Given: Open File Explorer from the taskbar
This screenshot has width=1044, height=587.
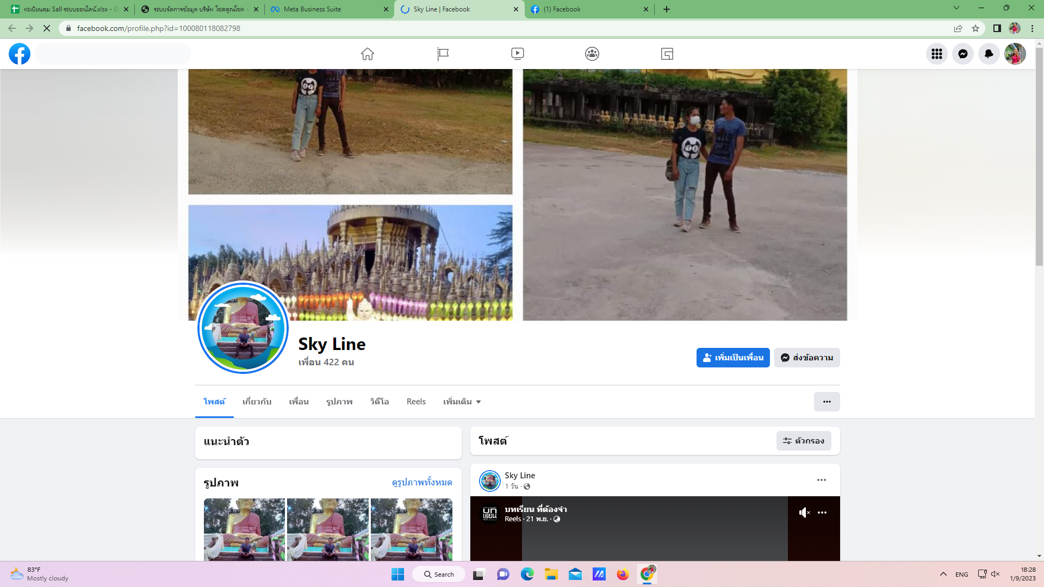Looking at the screenshot, I should tap(551, 574).
